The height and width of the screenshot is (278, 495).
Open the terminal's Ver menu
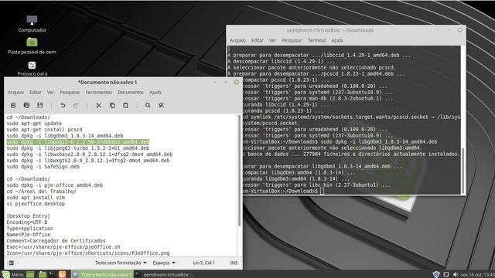point(272,40)
